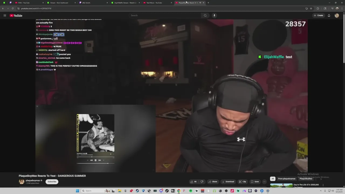The image size is (345, 194).
Task: Click in-video next track button
Action: click(x=99, y=160)
